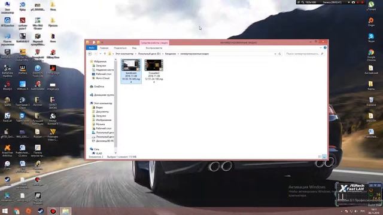
Task: Open Домашняя группа in navigation pane
Action: (x=104, y=95)
